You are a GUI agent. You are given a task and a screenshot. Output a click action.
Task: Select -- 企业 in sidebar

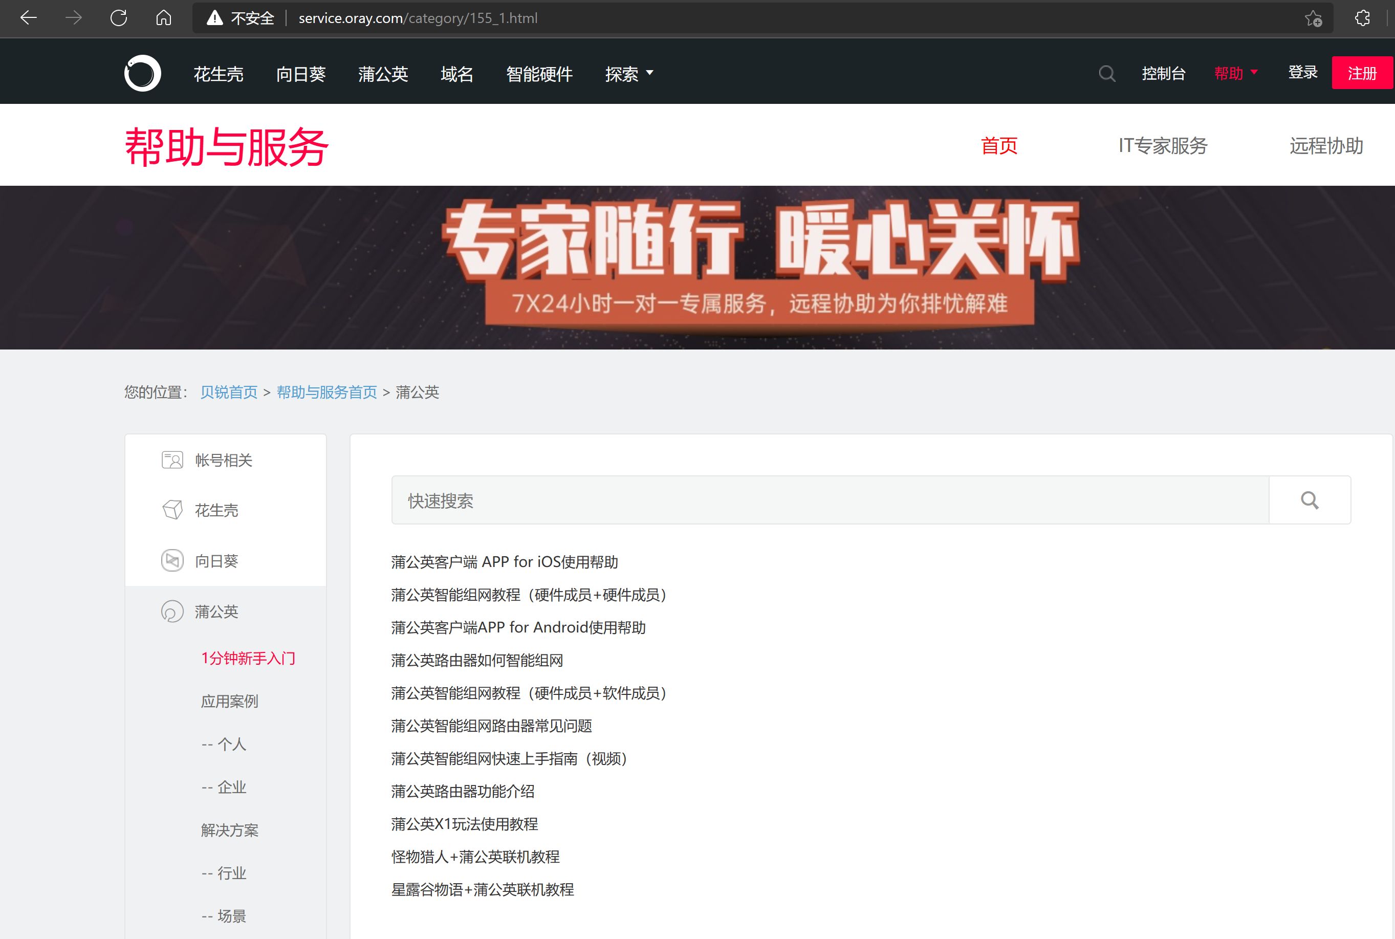224,788
